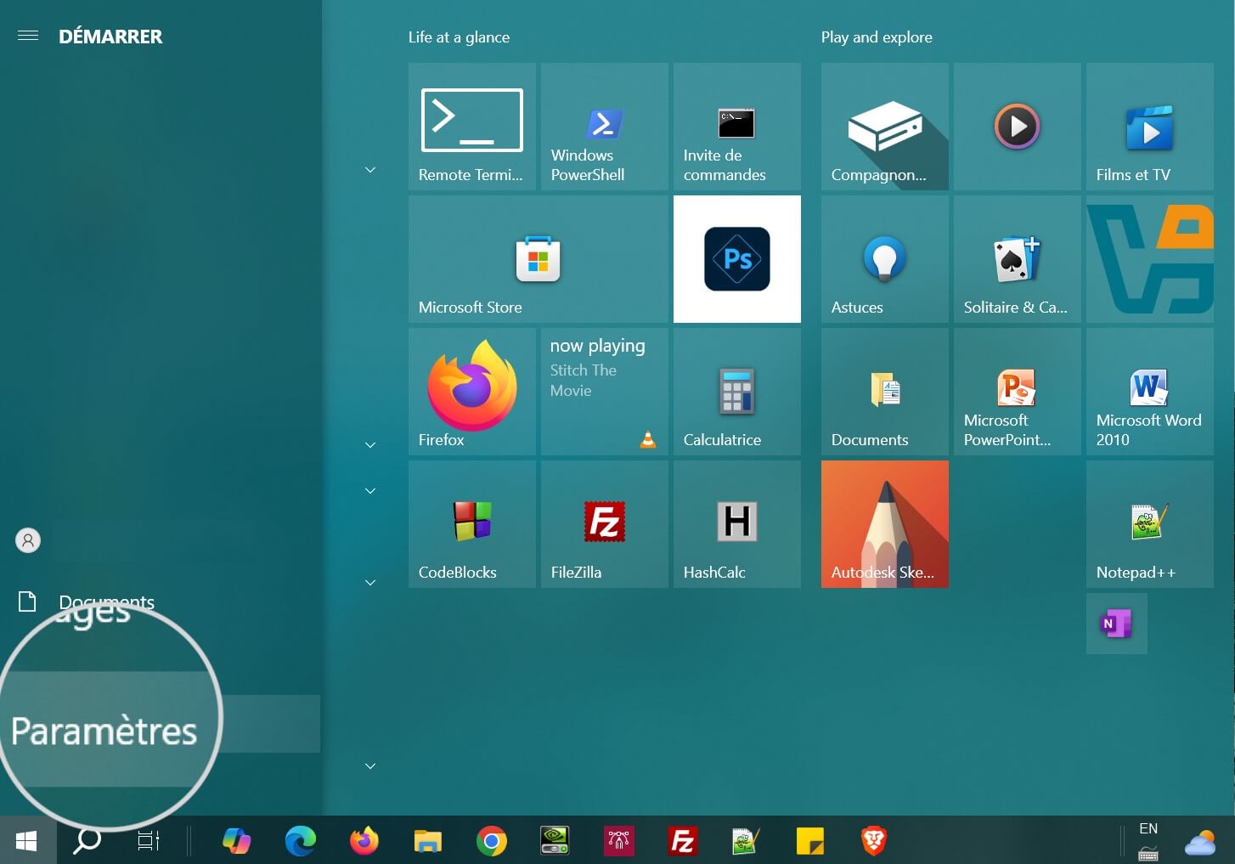Open VLC now playing tile
Screen dimensions: 1235x864
click(605, 392)
